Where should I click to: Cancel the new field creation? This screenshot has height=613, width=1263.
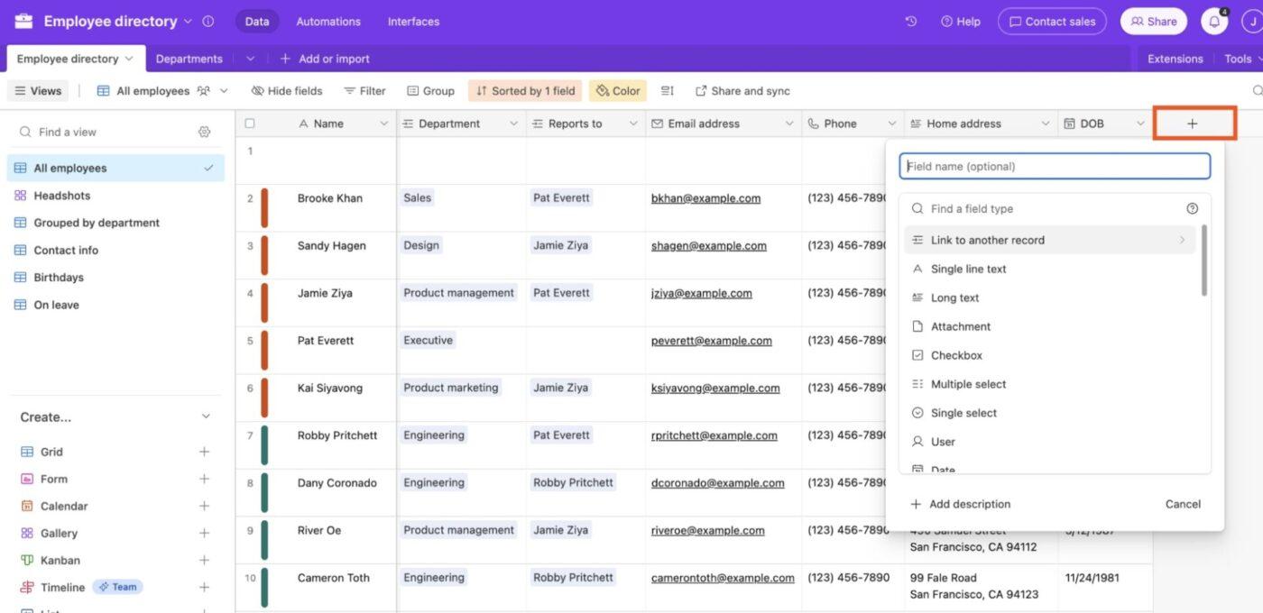(x=1183, y=503)
